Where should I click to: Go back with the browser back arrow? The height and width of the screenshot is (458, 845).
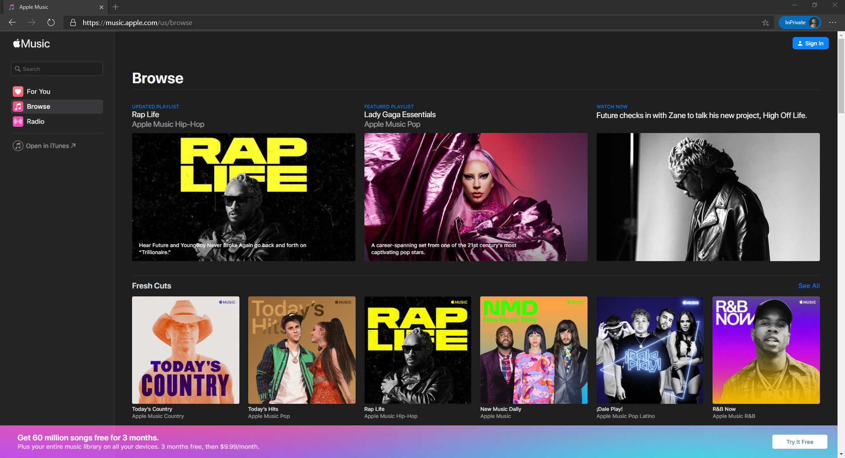coord(12,22)
